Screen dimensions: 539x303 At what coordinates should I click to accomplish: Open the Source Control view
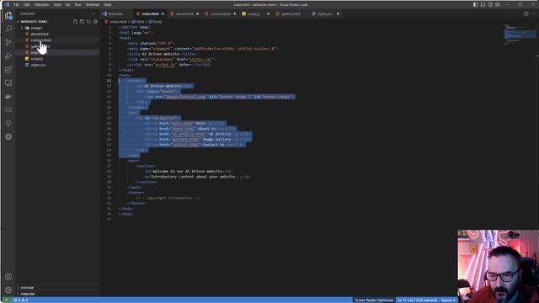pos(8,42)
